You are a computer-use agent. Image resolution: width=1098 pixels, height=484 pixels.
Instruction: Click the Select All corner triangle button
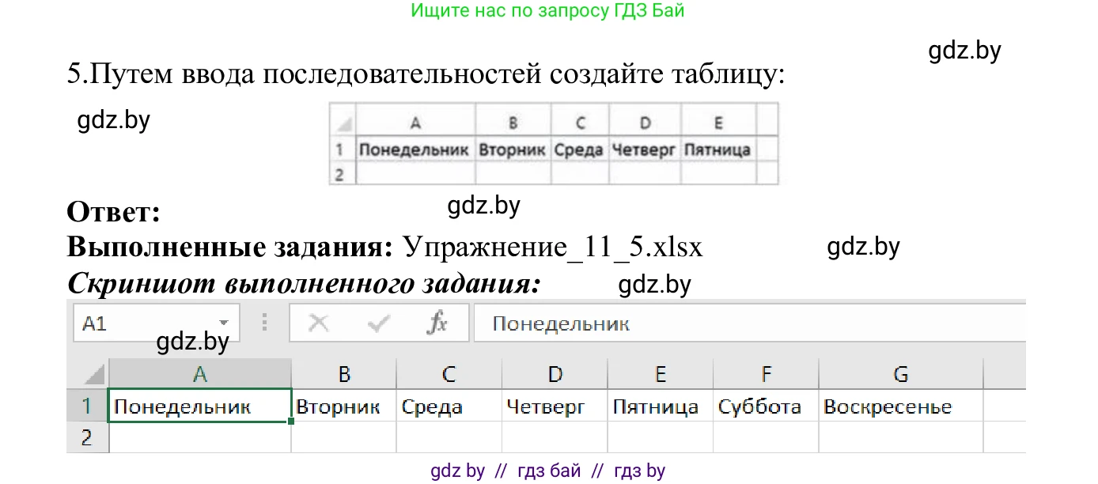(x=93, y=372)
